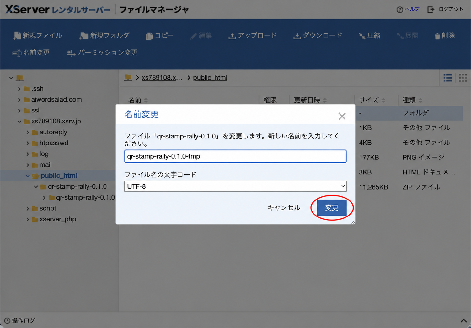This screenshot has height=328, width=471.
Task: Click the public_html breadcrumb link
Action: pos(210,78)
